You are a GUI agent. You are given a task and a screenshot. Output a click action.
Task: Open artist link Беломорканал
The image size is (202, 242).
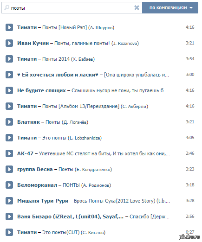37,185
